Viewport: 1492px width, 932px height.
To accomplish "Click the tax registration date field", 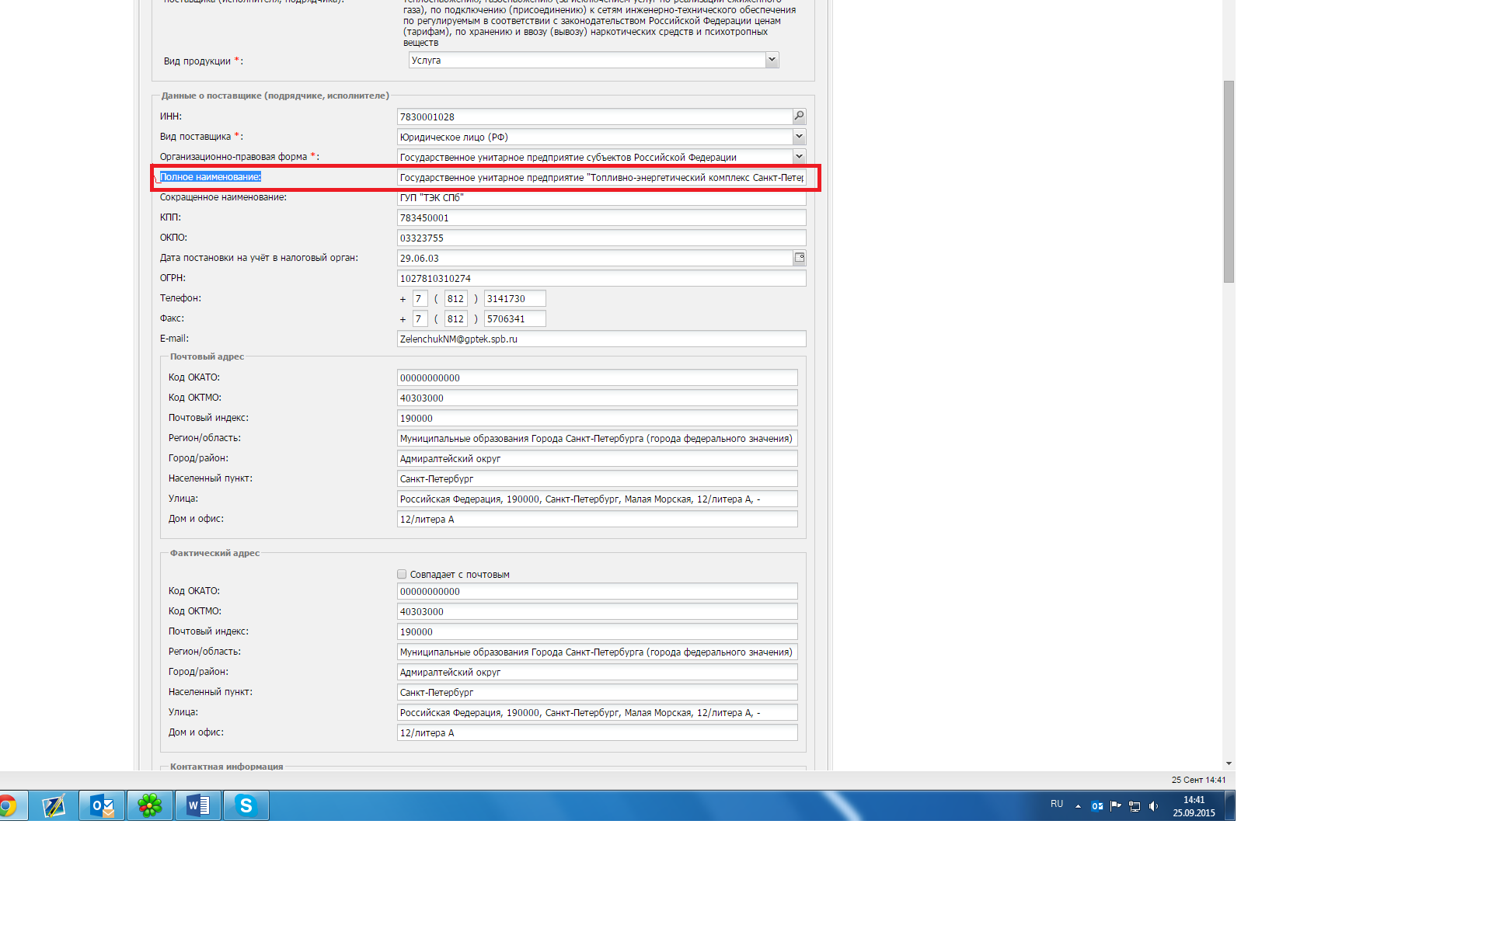I will 594,258.
